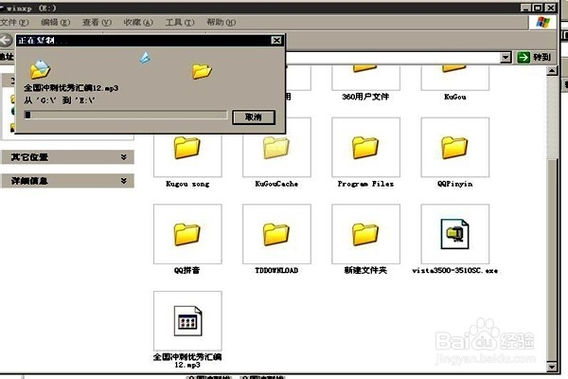Expand the 其它位置 panel
The image size is (568, 379).
[68, 157]
